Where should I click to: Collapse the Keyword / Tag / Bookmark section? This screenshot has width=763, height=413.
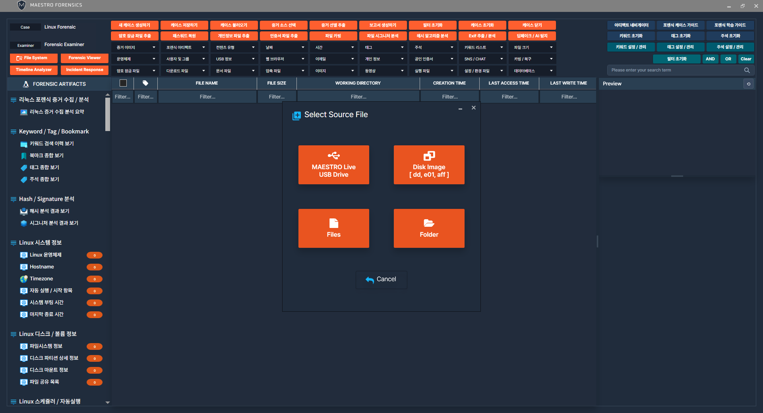[x=14, y=131]
